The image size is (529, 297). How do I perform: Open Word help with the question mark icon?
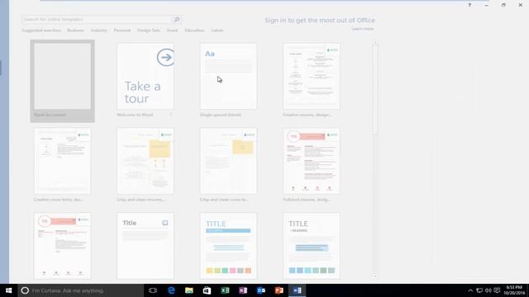[469, 5]
